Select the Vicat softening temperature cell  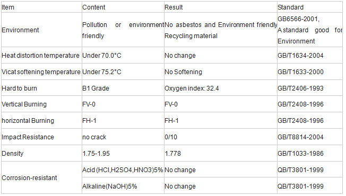coord(41,72)
